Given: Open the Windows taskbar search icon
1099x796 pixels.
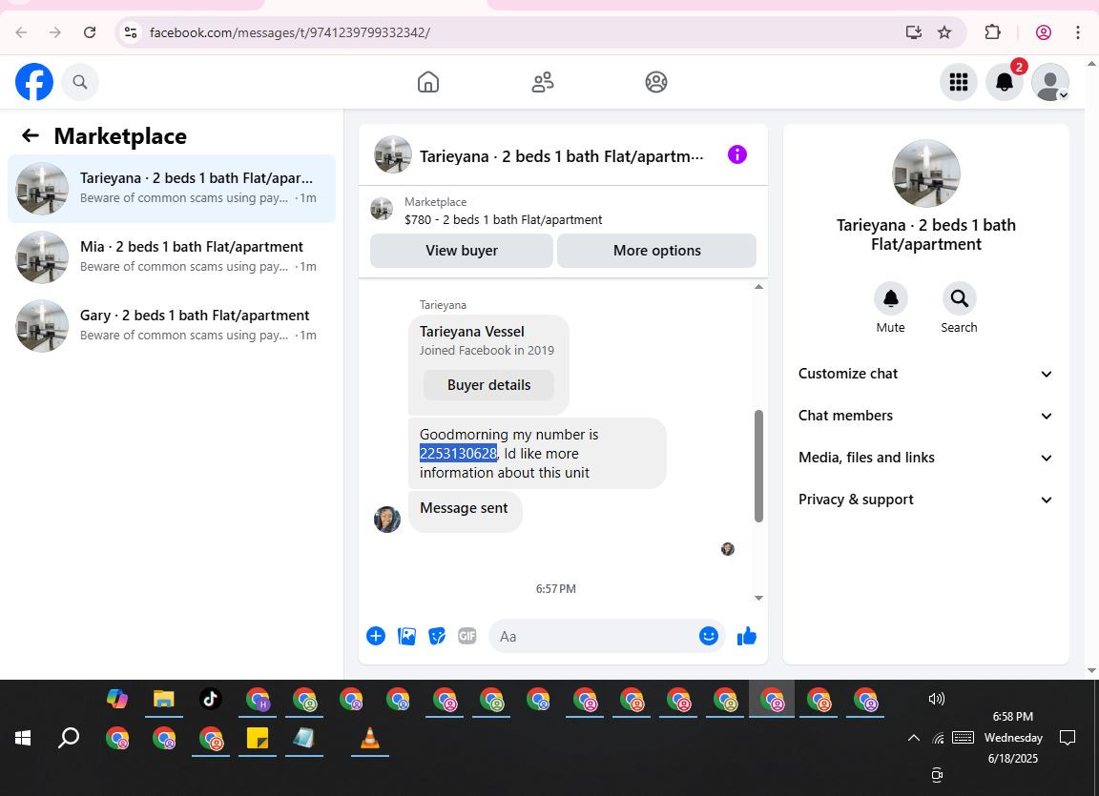Looking at the screenshot, I should tap(68, 738).
